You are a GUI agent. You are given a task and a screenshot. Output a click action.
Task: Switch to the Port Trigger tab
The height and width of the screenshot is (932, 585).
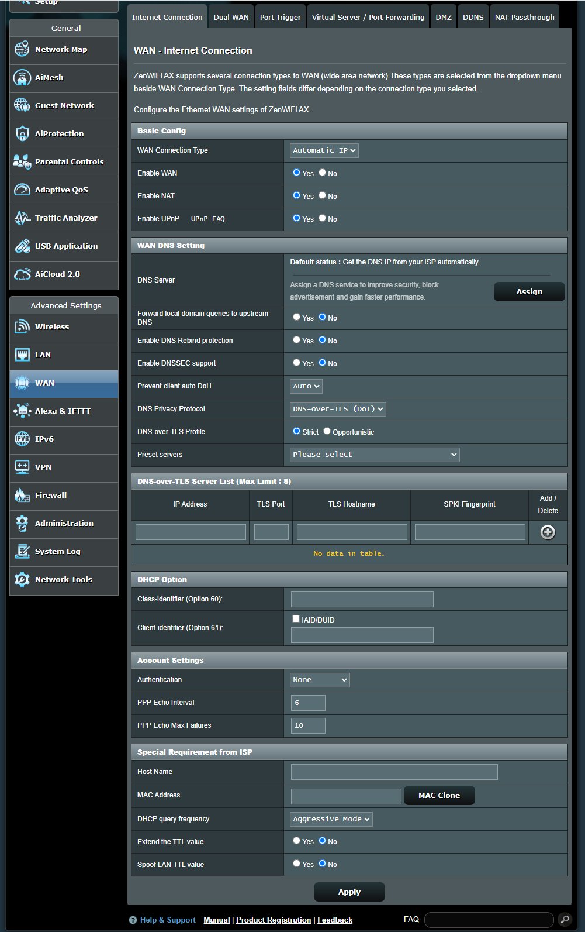click(x=281, y=17)
